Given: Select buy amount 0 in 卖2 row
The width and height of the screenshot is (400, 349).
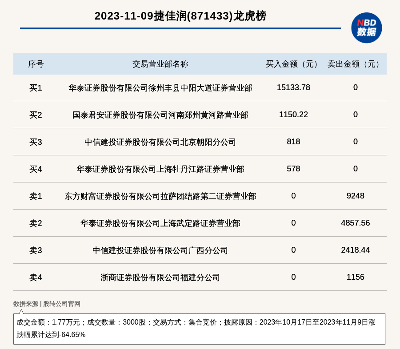Looking at the screenshot, I should 293,223.
